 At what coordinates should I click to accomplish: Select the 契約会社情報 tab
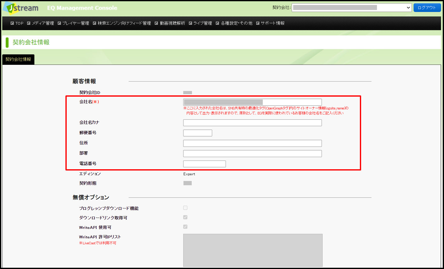point(18,59)
